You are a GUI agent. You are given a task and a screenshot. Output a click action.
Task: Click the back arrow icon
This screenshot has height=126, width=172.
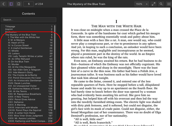point(3,4)
